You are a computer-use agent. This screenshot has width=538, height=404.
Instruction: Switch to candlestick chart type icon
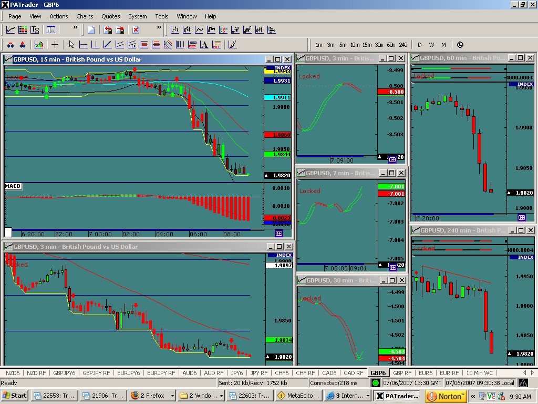187,30
